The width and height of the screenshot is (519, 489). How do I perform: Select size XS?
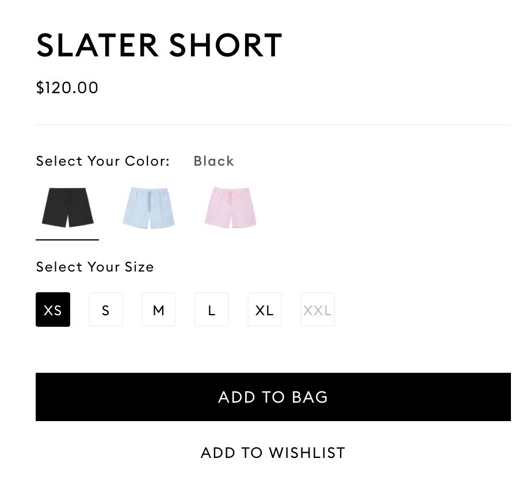point(53,310)
